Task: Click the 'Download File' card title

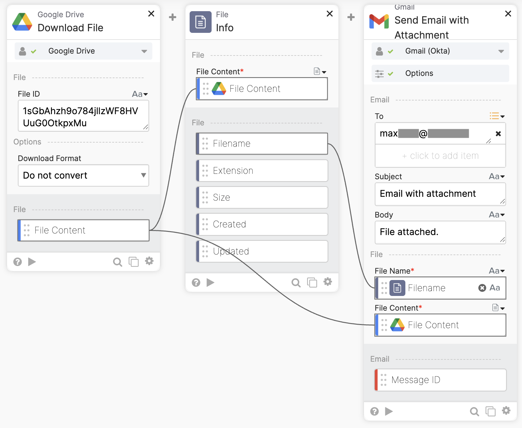Action: [70, 28]
